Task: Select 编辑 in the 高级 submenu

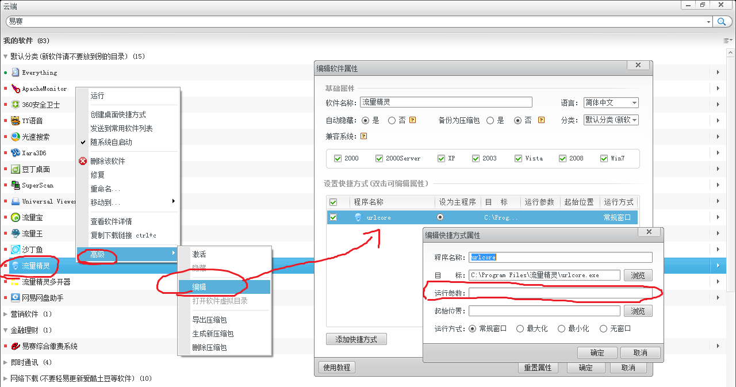Action: (224, 287)
